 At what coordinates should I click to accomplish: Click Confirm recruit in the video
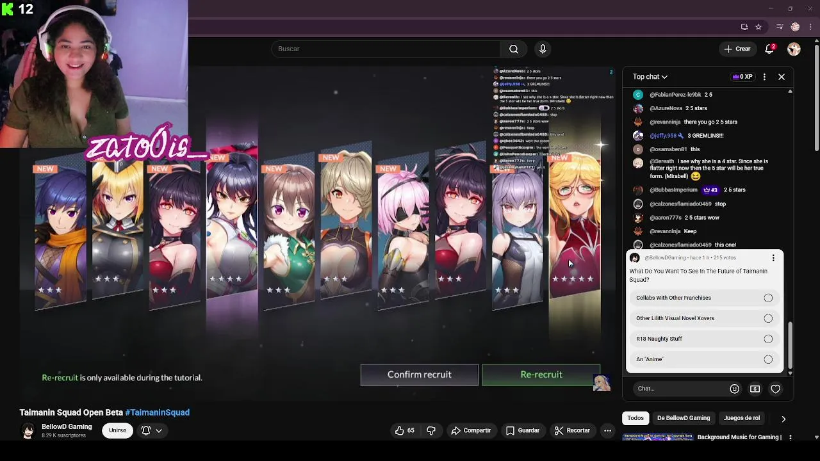click(420, 375)
